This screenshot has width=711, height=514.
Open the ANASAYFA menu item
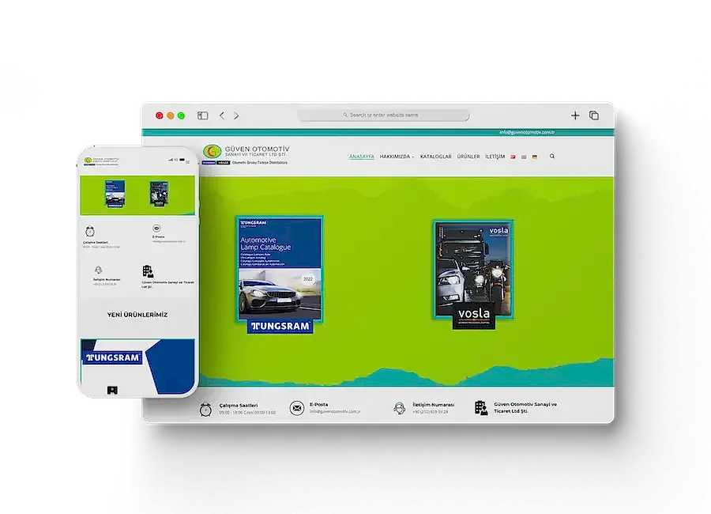[362, 157]
